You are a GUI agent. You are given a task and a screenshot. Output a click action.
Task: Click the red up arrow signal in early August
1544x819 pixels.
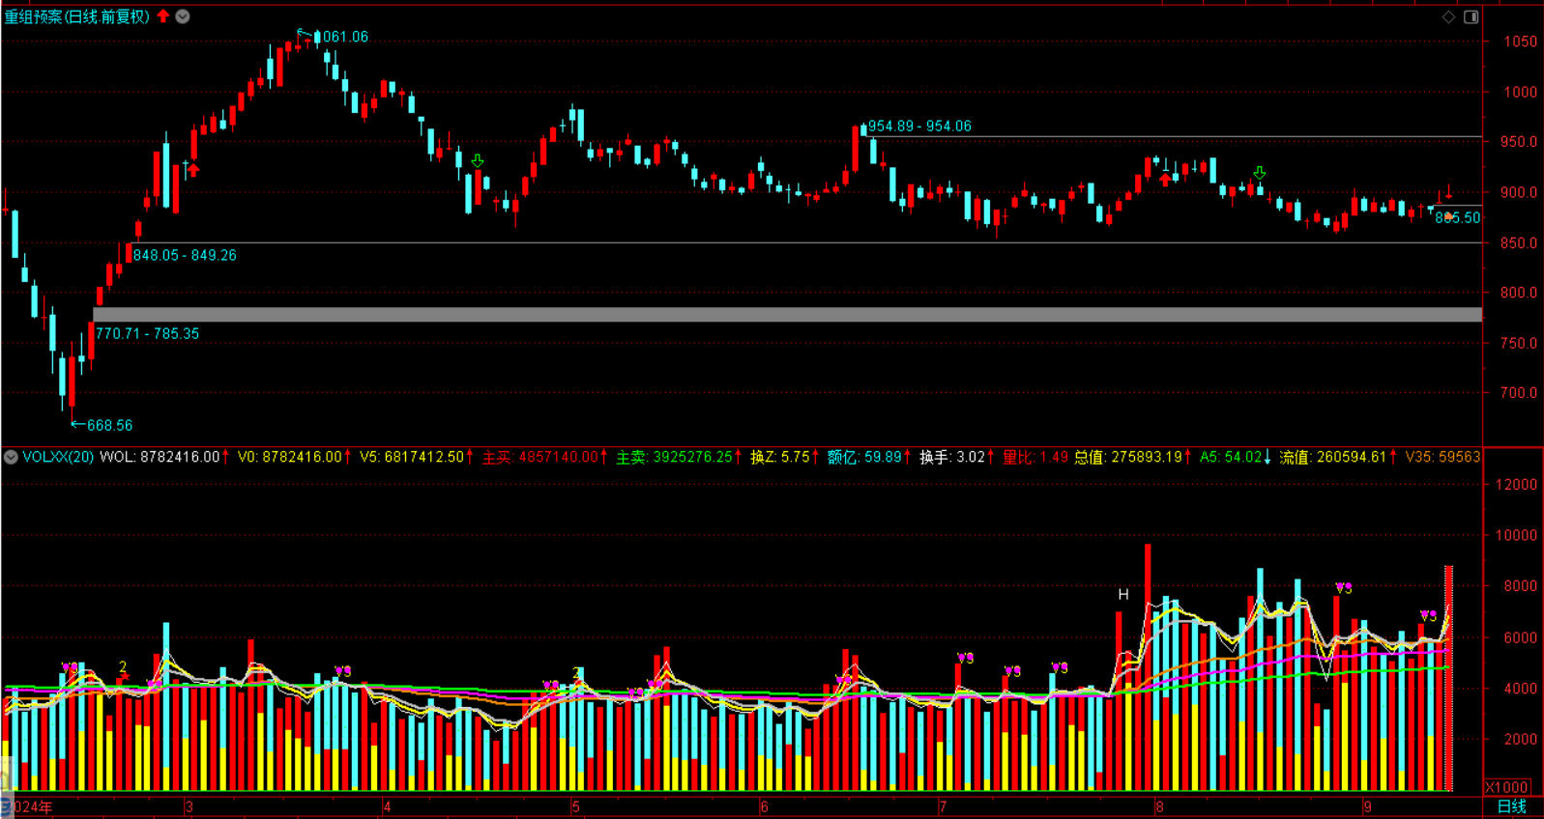[x=1165, y=180]
